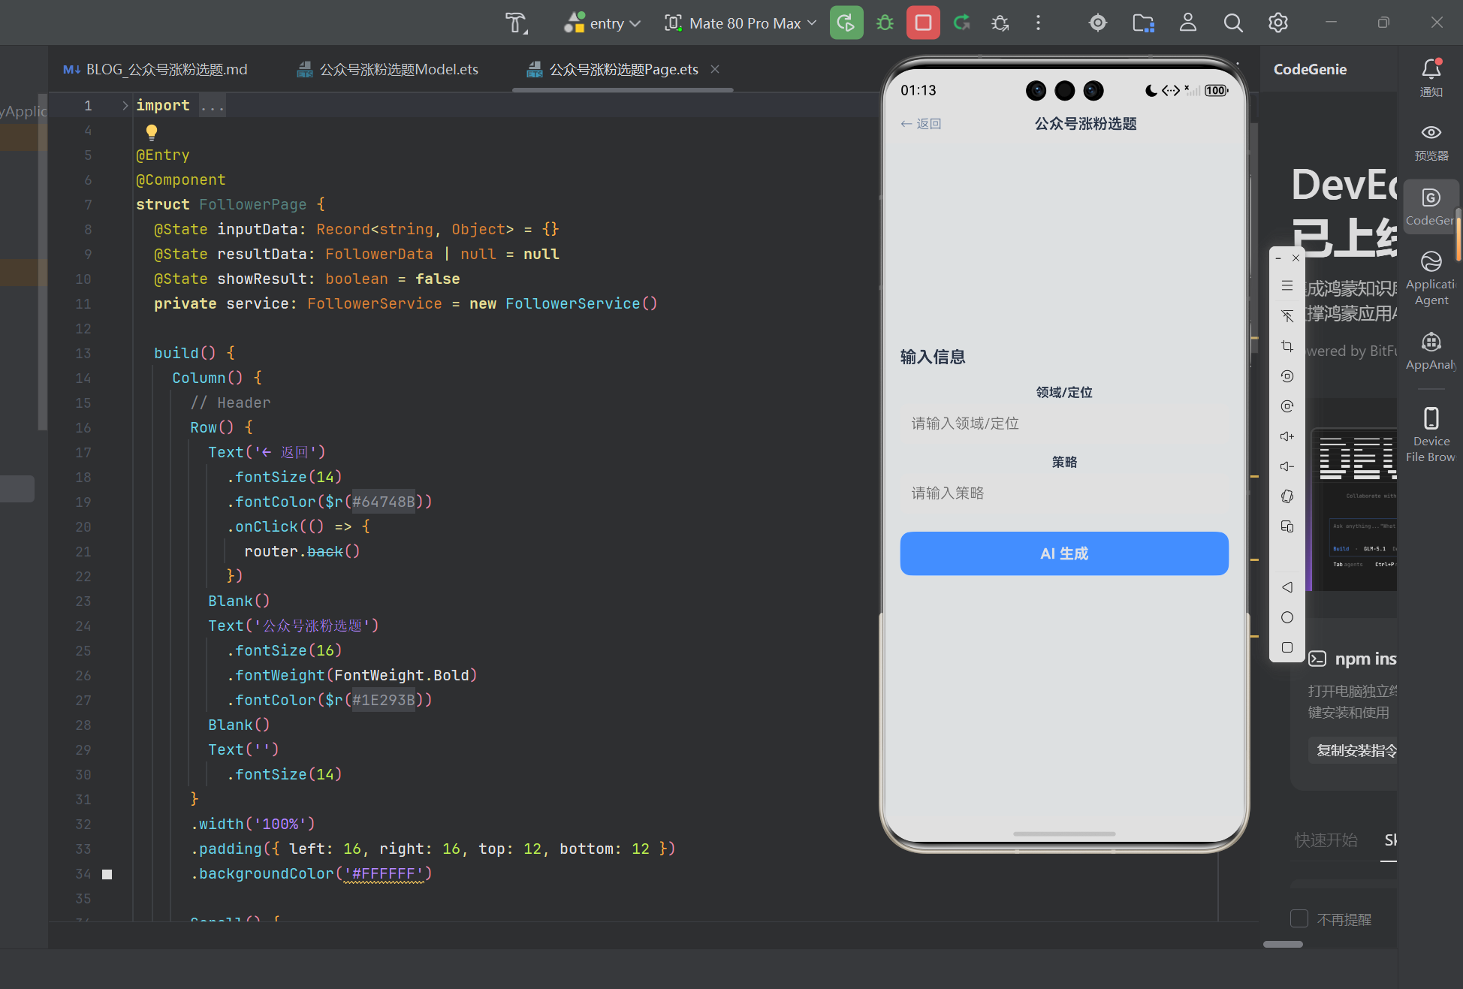Click the attach debugger bug icon
This screenshot has height=989, width=1463.
click(1000, 23)
